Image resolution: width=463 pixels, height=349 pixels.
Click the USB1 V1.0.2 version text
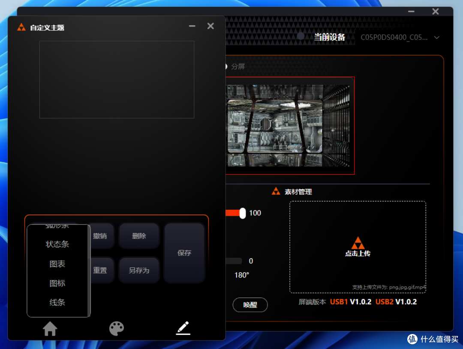point(351,302)
